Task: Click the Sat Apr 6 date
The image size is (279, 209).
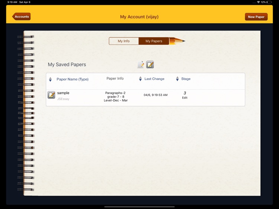Action: point(25,2)
